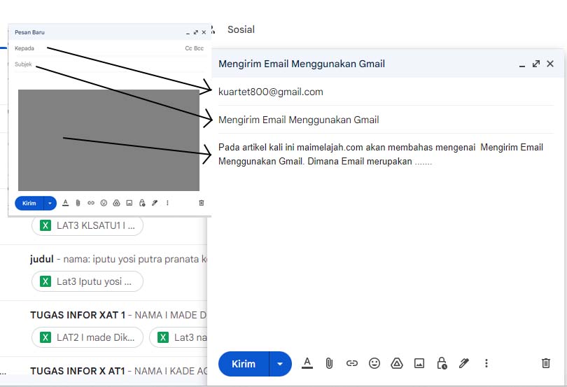Open LAT2 I made Dik attachment chip

[x=87, y=337]
